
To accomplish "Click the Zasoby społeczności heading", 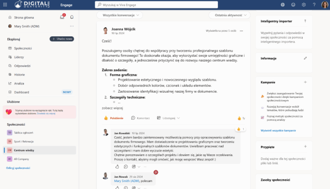I will tap(275, 180).
